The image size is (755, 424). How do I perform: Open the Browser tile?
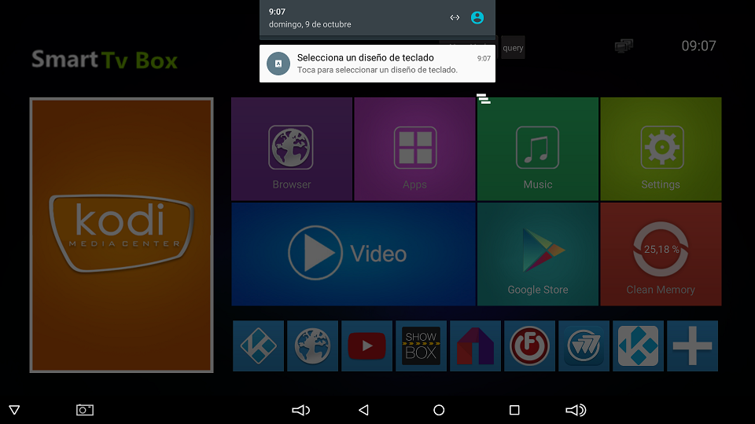coord(292,149)
